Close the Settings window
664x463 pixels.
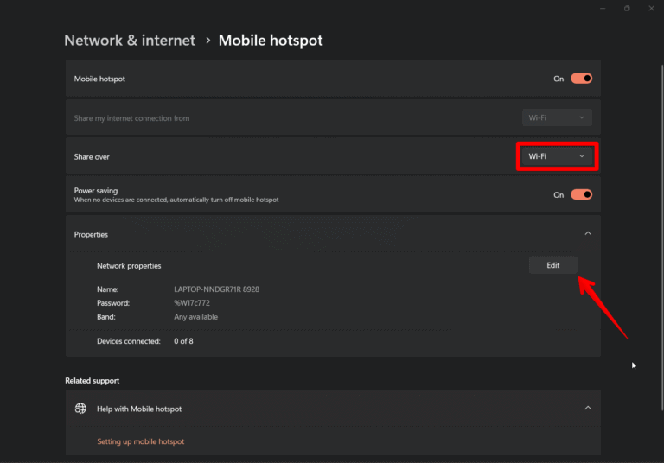pos(651,8)
